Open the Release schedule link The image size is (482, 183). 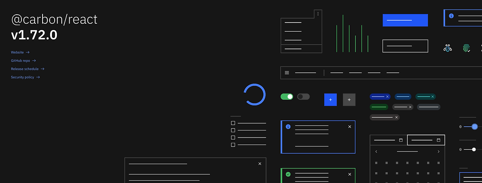pyautogui.click(x=27, y=69)
